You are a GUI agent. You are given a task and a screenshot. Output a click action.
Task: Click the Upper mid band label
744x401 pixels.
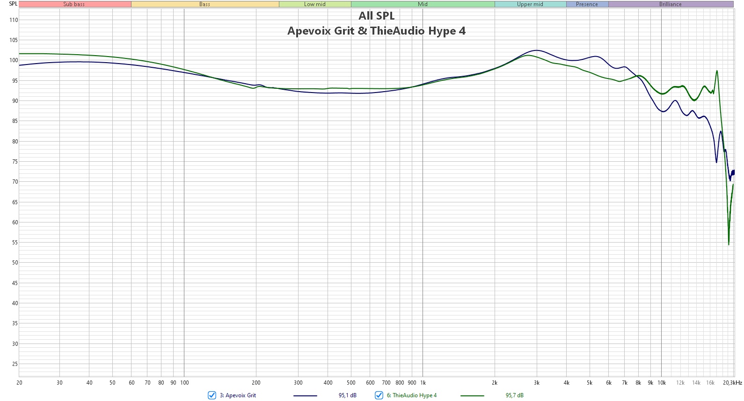pyautogui.click(x=530, y=4)
